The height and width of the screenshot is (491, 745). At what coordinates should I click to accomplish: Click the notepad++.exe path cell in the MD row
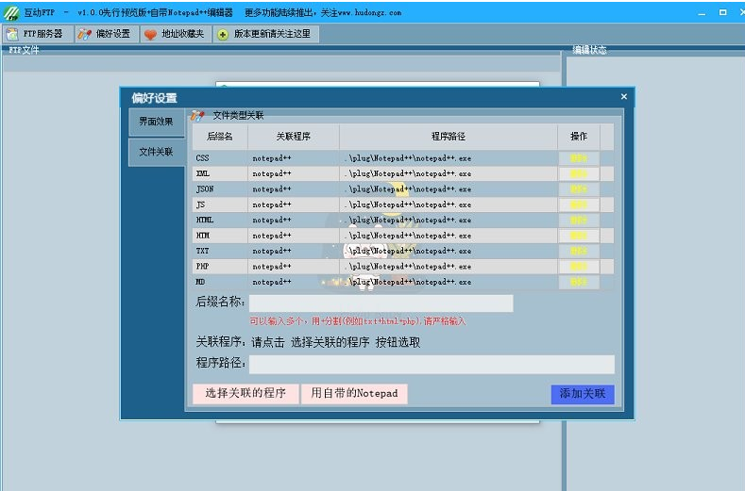[x=449, y=282]
